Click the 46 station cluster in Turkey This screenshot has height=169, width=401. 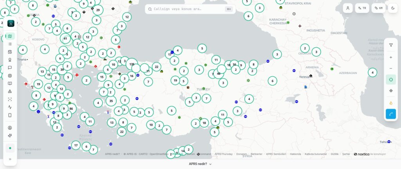pos(219,74)
